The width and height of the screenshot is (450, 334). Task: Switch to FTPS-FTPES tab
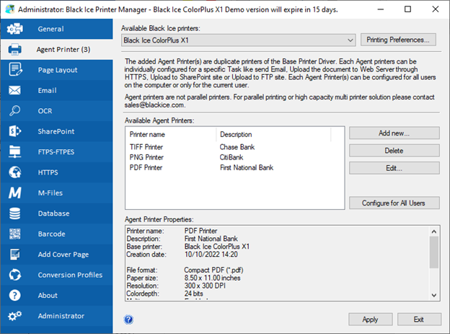pyautogui.click(x=56, y=152)
